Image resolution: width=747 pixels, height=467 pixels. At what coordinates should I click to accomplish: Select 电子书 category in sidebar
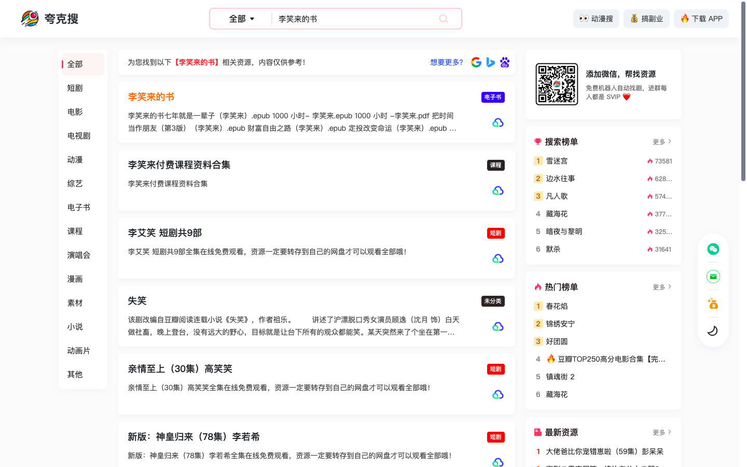[83, 208]
